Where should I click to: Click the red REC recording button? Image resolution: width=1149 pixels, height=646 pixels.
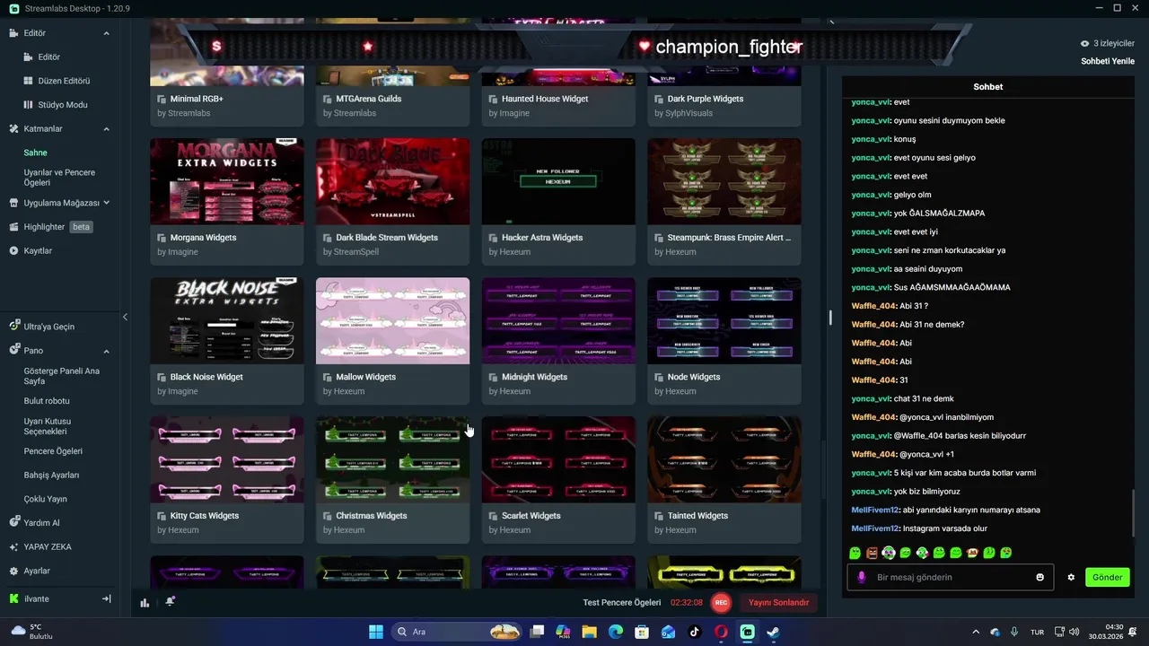(x=721, y=603)
